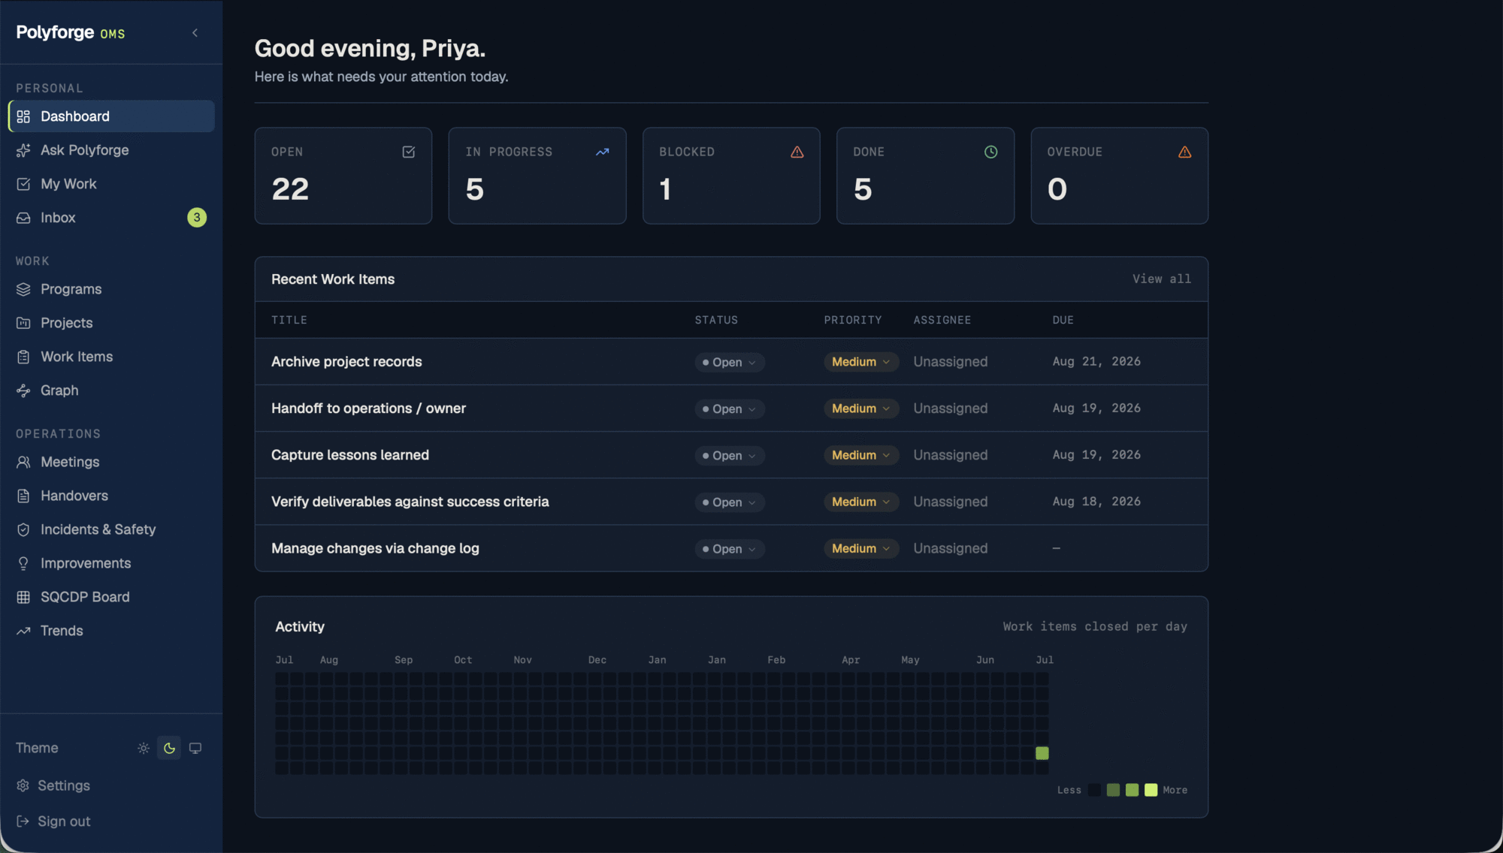The width and height of the screenshot is (1503, 853).
Task: Open status dropdown for Capture lessons learned
Action: click(x=730, y=455)
